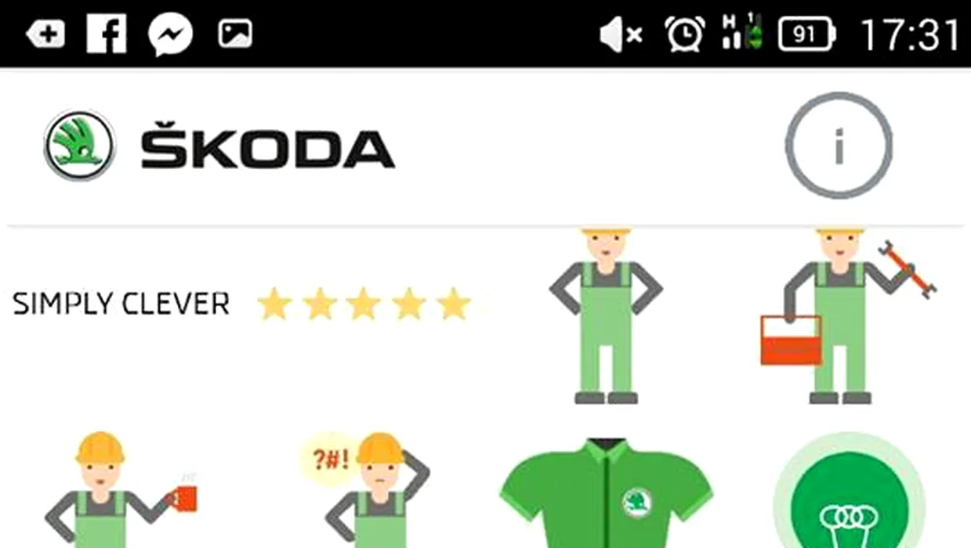Tap the gallery image notification icon
971x548 pixels.
coord(235,34)
